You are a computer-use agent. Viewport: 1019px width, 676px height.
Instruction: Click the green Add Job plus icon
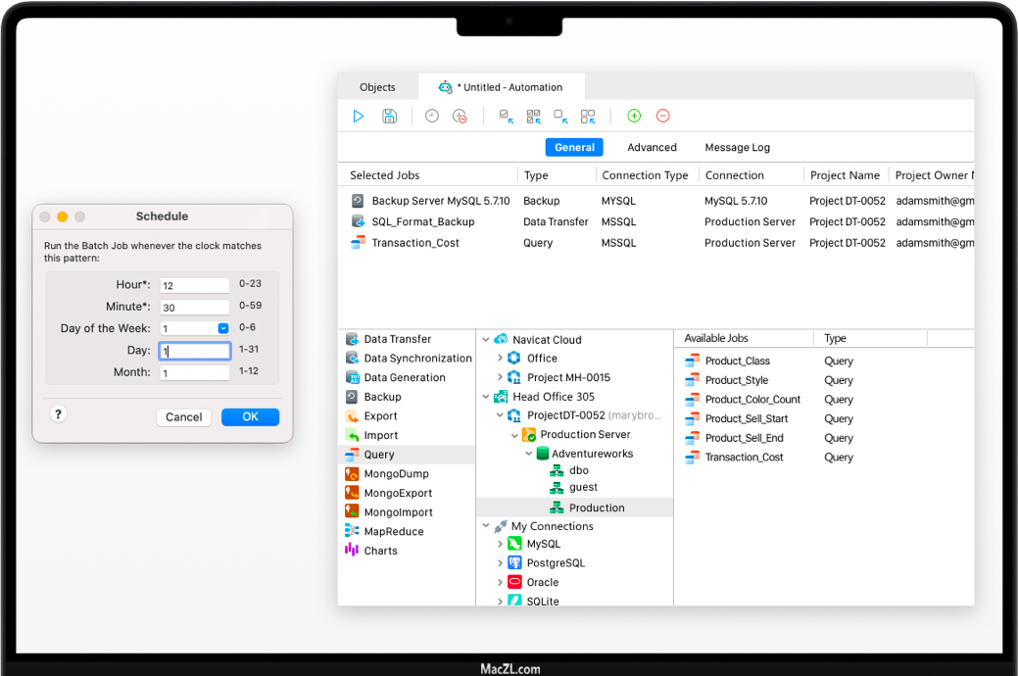click(x=634, y=116)
